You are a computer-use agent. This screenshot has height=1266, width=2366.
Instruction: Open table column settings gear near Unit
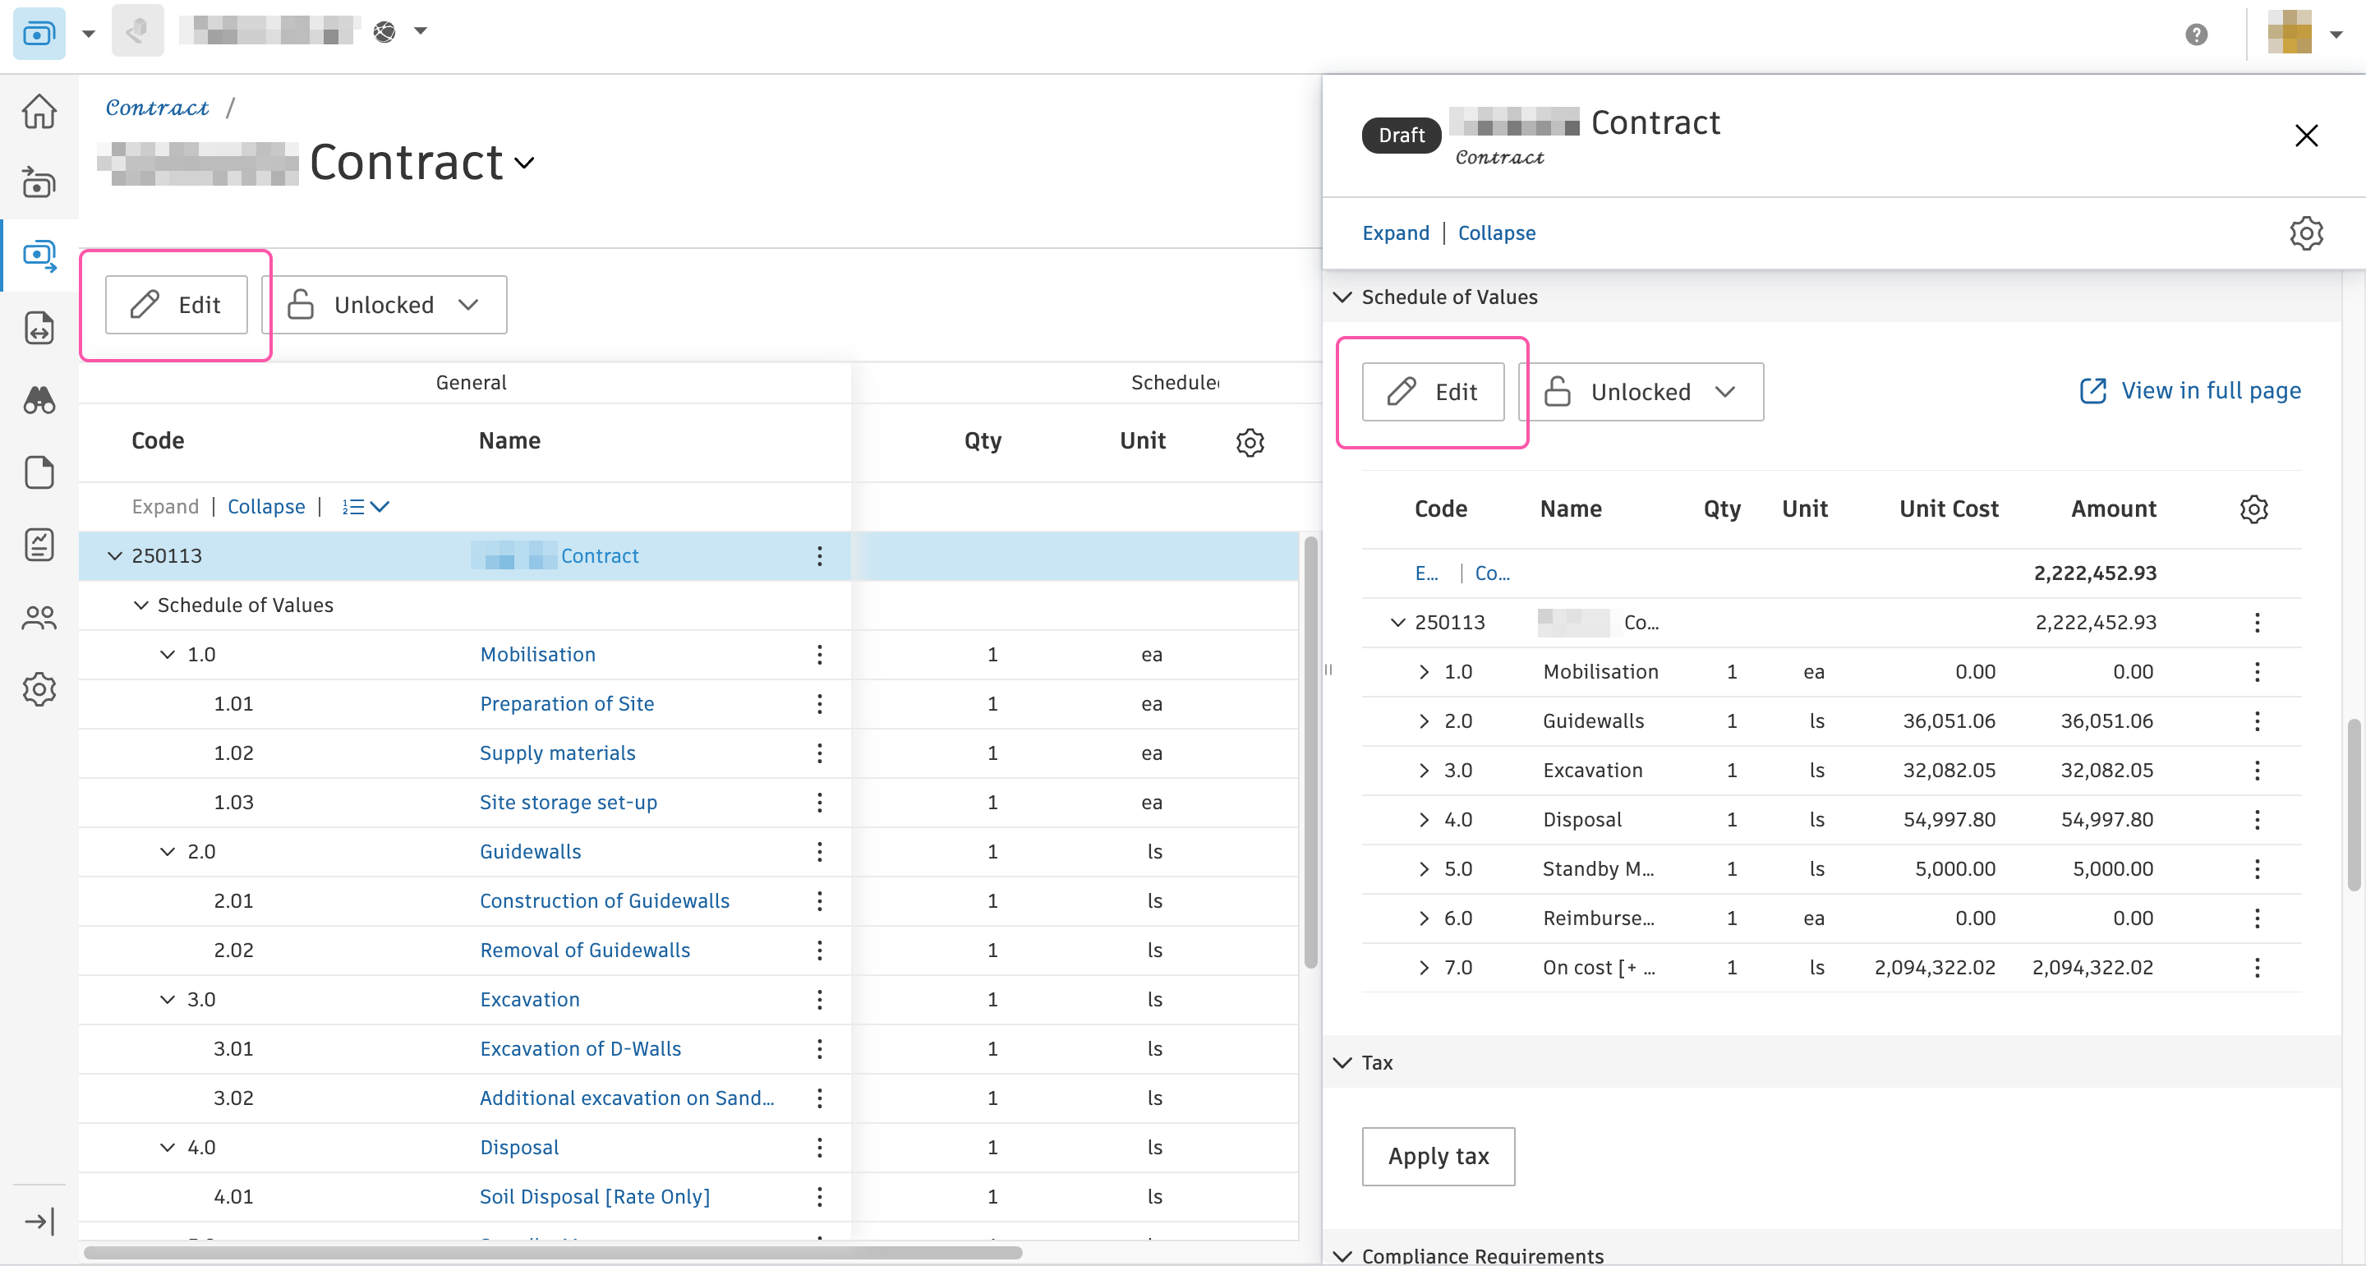tap(1249, 442)
